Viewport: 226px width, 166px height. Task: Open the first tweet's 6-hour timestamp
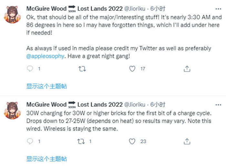coord(158,9)
